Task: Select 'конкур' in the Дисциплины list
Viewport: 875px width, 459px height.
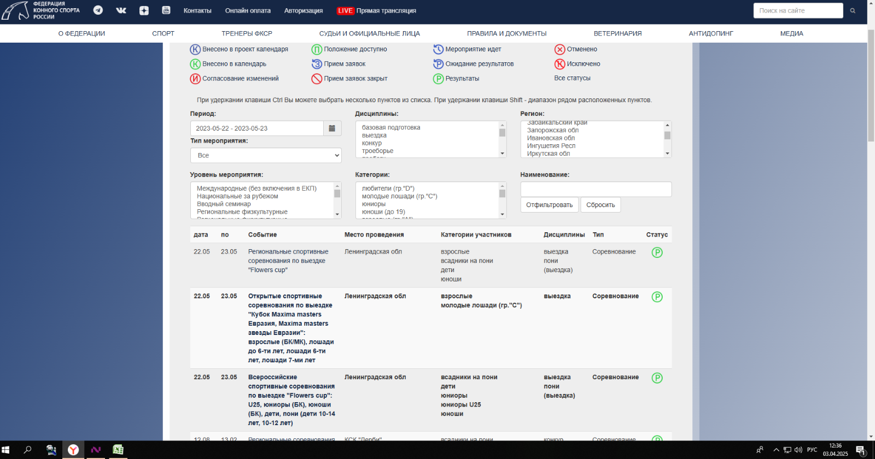Action: point(372,143)
